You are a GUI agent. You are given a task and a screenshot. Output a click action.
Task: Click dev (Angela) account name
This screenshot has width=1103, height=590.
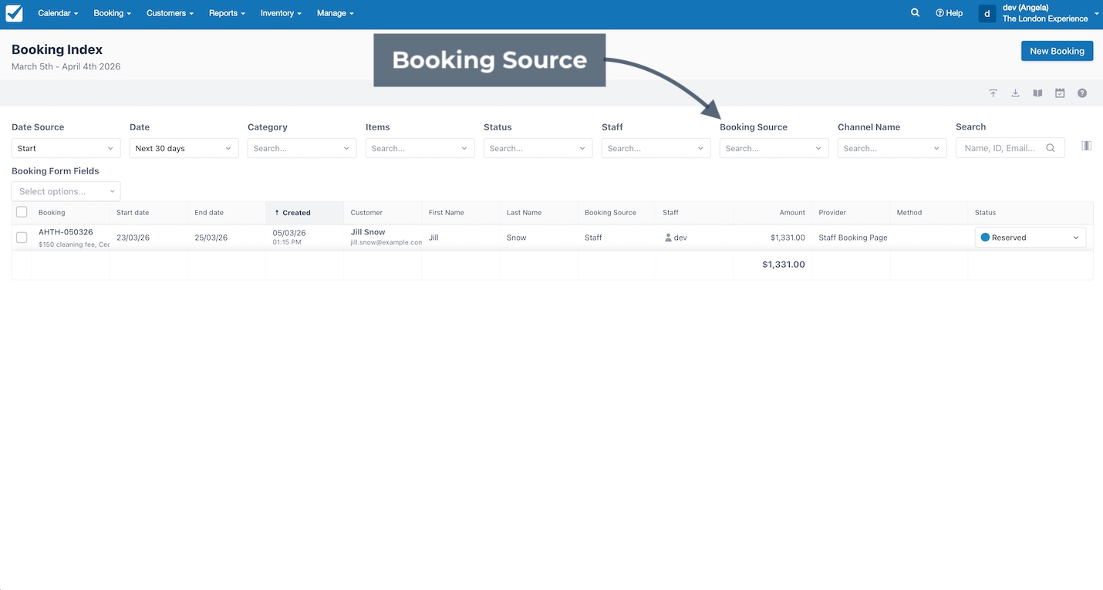(1025, 8)
